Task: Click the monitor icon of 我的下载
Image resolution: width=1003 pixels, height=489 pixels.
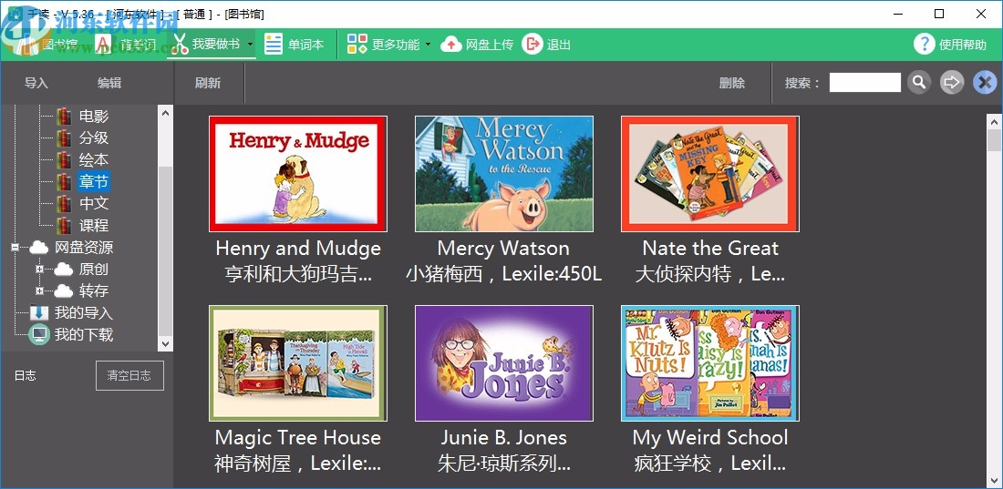Action: pos(39,334)
